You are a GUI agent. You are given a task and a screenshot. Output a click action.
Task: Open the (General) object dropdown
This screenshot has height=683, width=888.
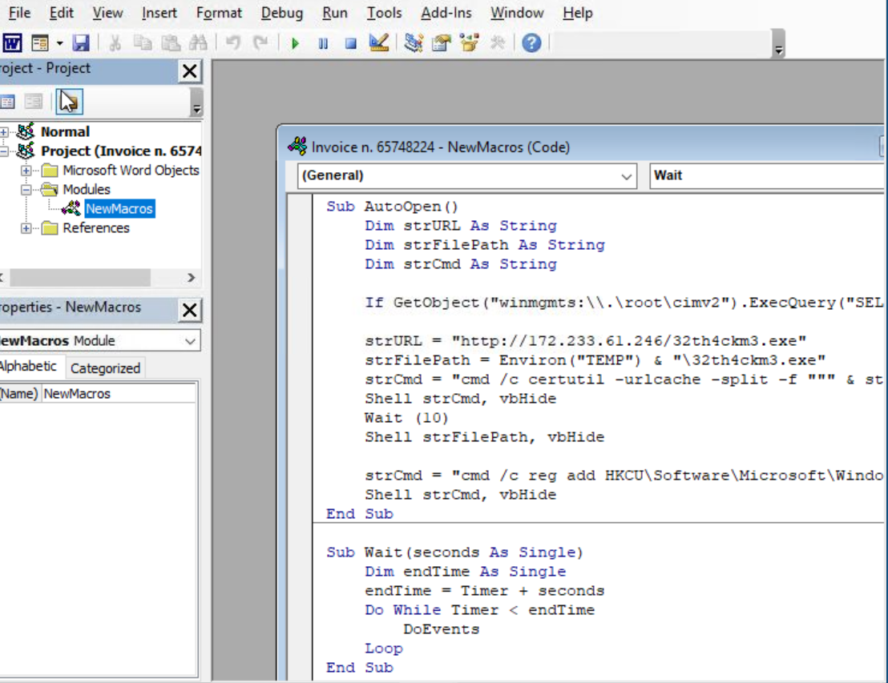point(626,176)
